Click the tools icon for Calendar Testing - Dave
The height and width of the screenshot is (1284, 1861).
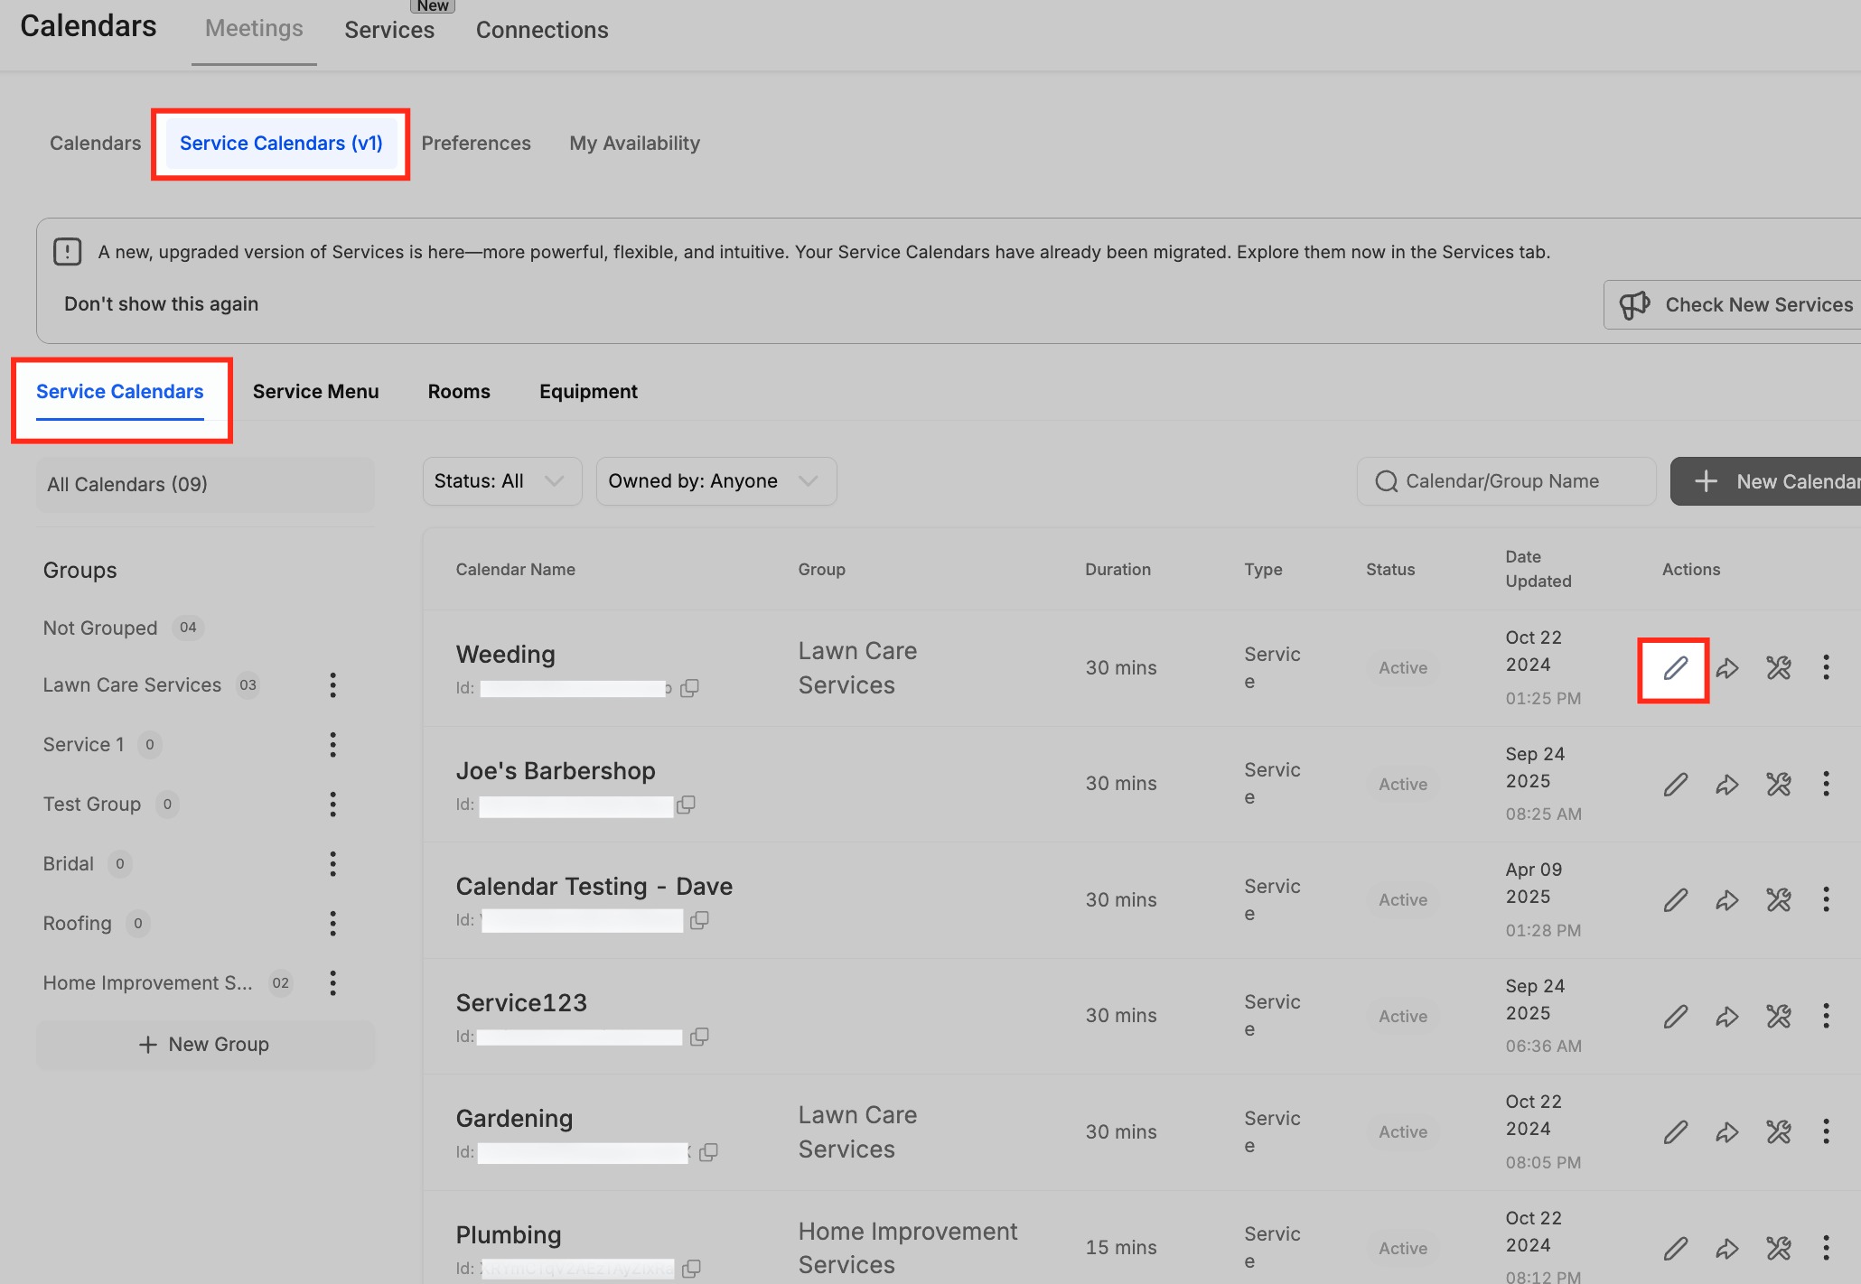pos(1778,900)
